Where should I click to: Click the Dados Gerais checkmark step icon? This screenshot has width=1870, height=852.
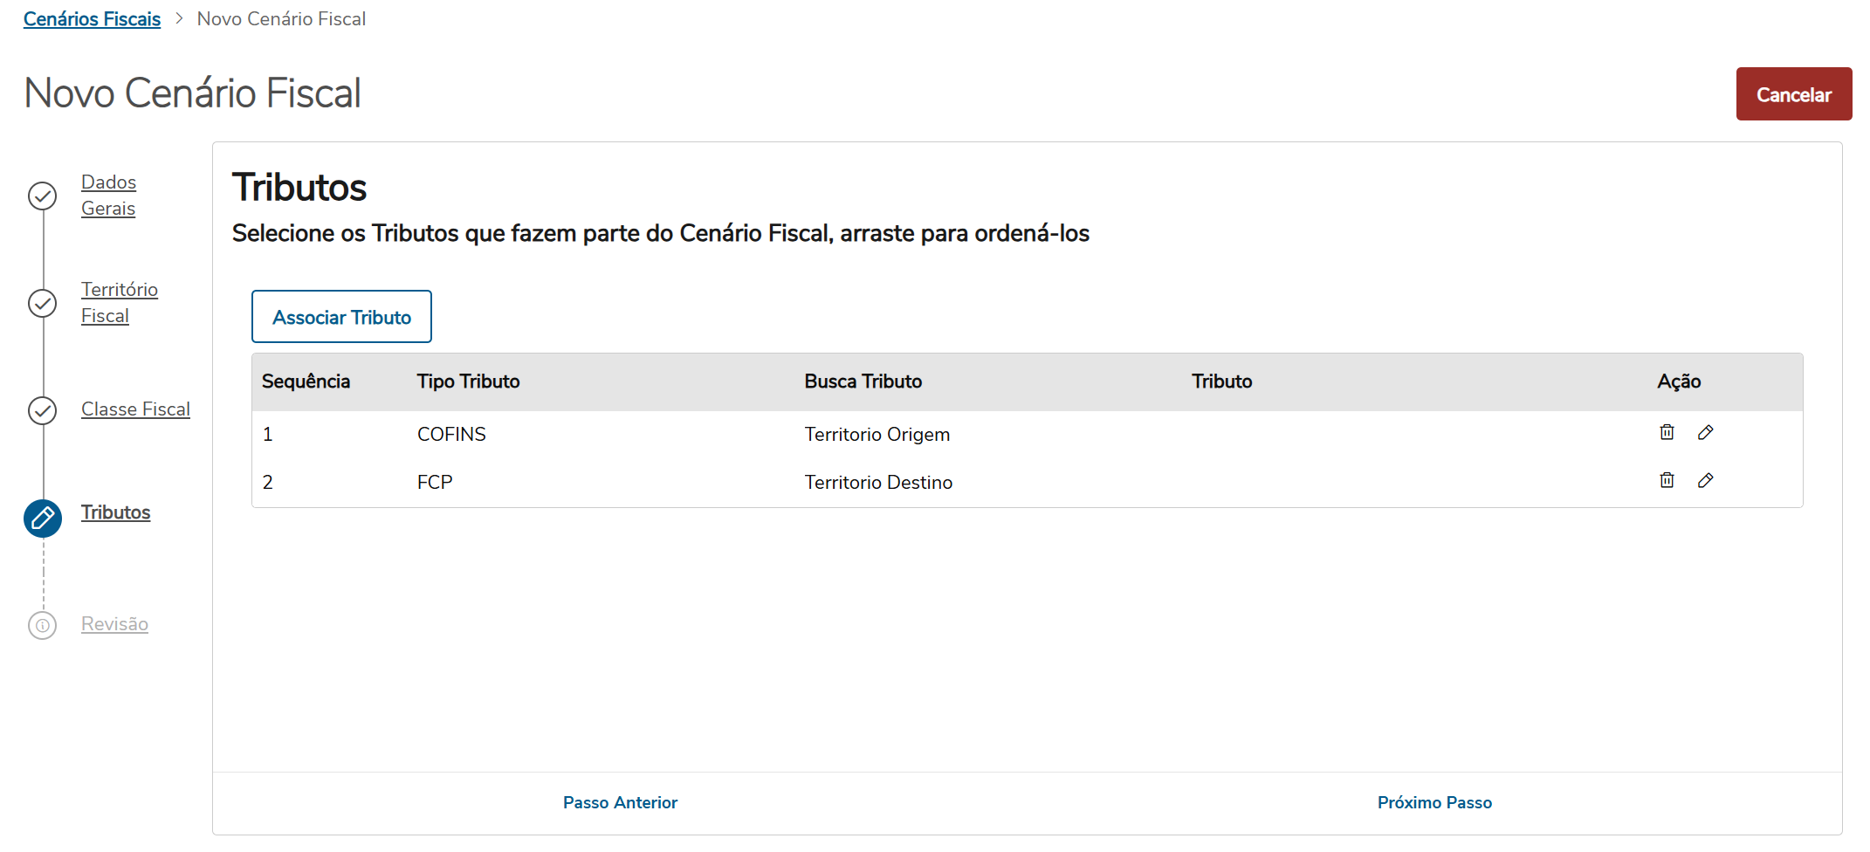[x=43, y=196]
